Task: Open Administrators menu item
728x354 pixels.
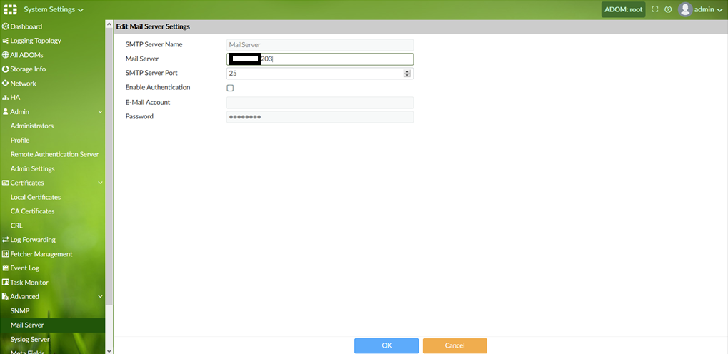Action: (x=32, y=126)
